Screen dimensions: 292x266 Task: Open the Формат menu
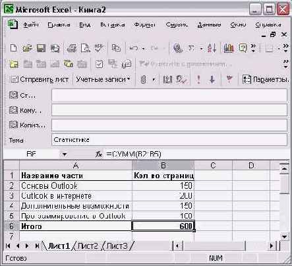(145, 24)
